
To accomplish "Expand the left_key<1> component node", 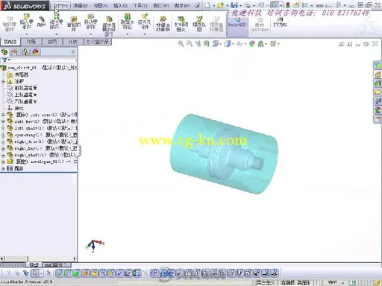I will click(x=3, y=121).
